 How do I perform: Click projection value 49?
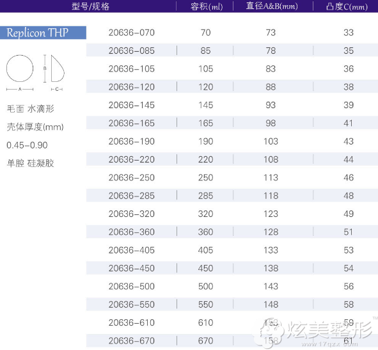(349, 214)
